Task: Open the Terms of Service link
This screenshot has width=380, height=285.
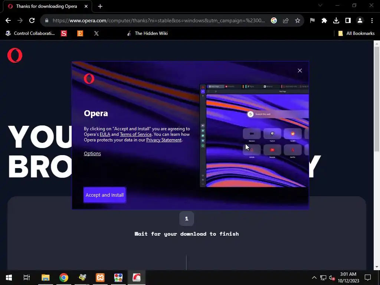Action: click(135, 134)
